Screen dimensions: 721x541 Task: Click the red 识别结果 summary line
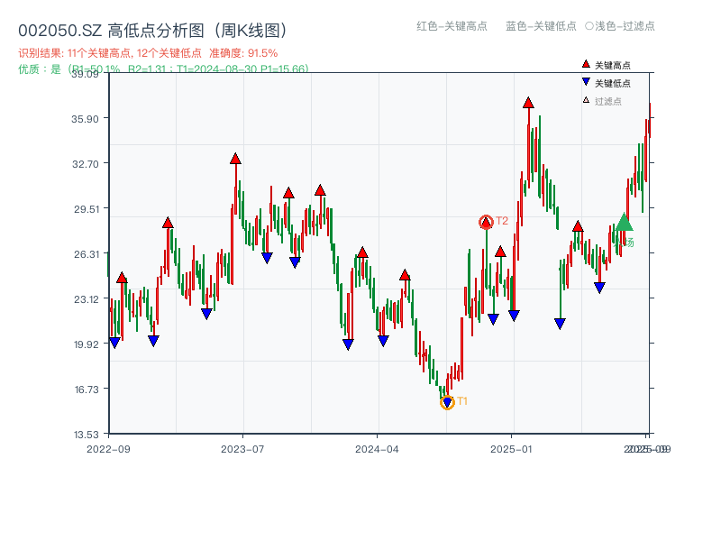tap(148, 53)
